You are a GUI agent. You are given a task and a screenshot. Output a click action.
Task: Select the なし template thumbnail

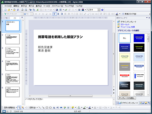coord(125,38)
